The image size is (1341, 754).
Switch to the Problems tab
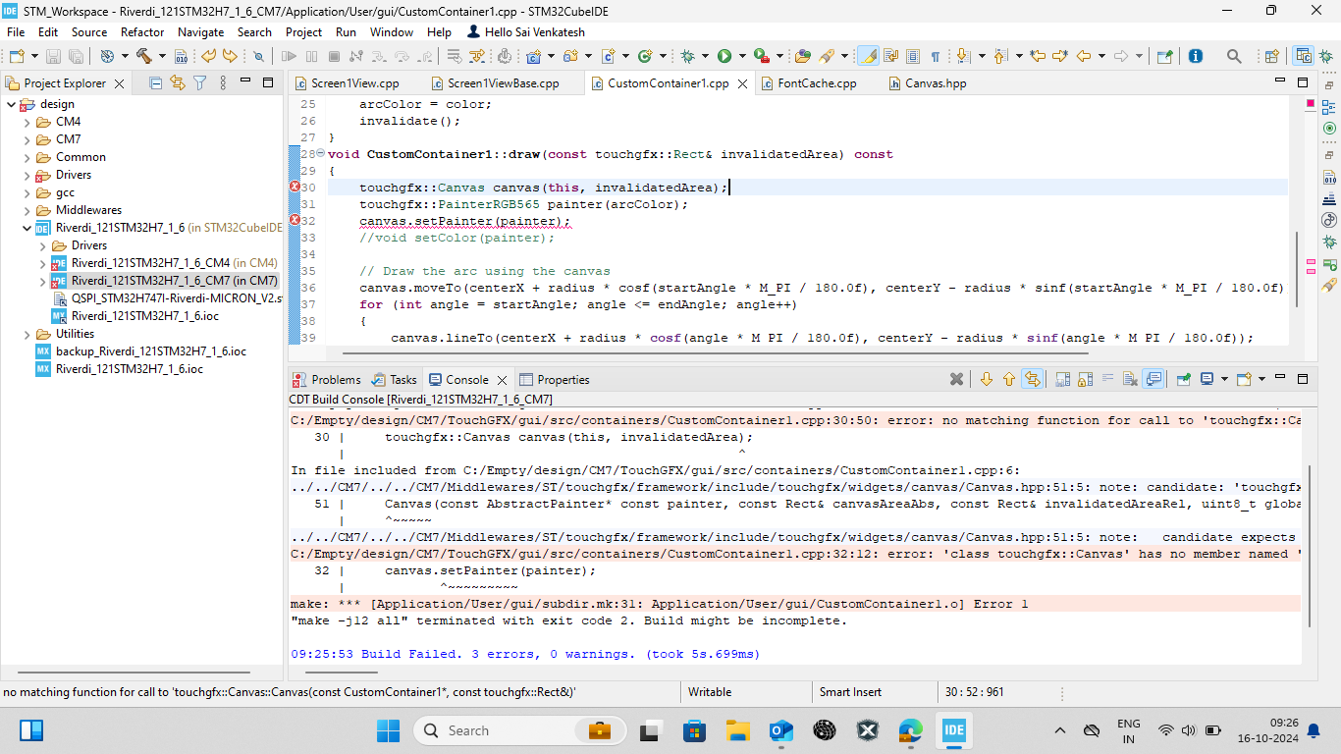tap(335, 379)
